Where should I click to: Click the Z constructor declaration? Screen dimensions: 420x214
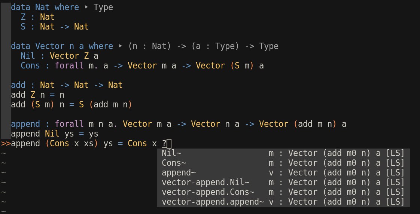[23, 17]
